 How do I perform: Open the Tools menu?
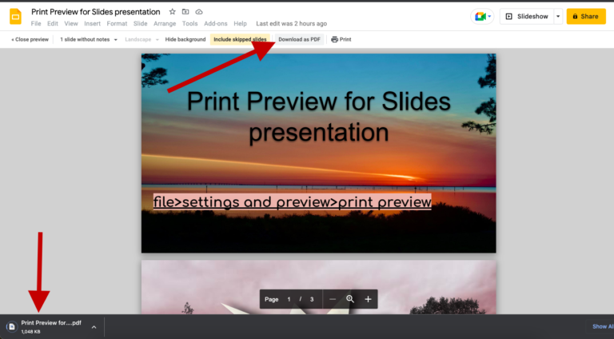pyautogui.click(x=190, y=23)
